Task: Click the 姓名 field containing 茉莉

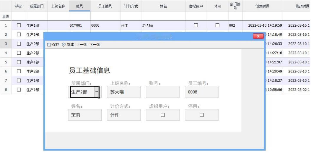Action: click(x=85, y=115)
